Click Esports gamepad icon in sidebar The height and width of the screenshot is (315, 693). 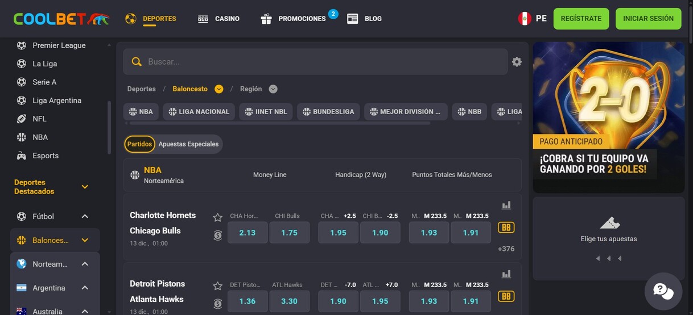pos(22,156)
